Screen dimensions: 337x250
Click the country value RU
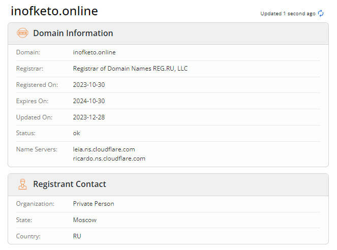pyautogui.click(x=77, y=236)
